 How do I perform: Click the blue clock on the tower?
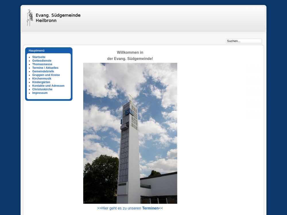click(129, 112)
